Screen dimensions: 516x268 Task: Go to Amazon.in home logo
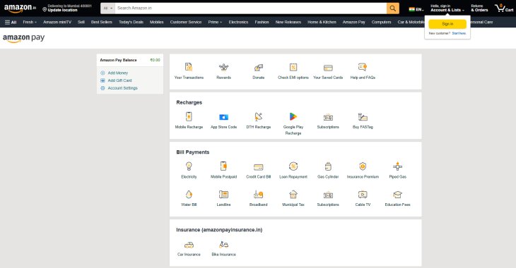coord(20,8)
